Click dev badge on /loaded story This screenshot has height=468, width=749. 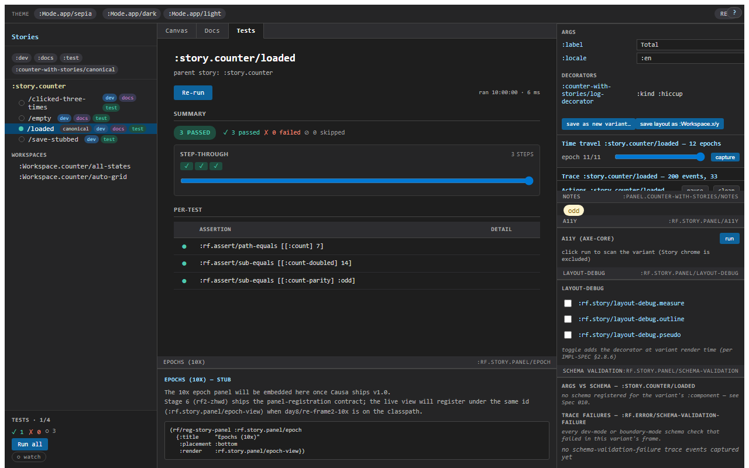click(x=101, y=129)
